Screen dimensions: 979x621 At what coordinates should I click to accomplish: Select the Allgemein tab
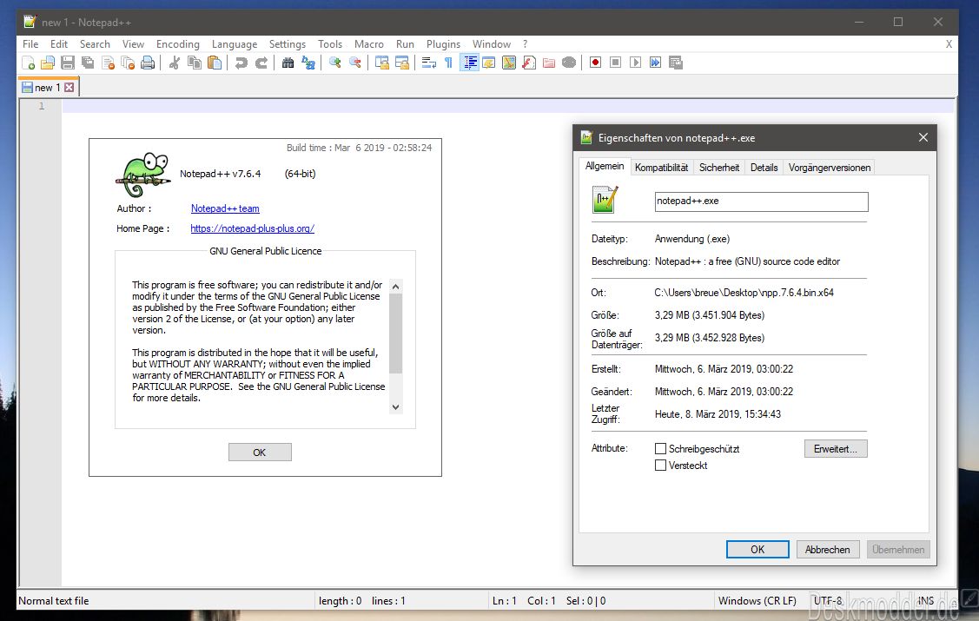605,166
